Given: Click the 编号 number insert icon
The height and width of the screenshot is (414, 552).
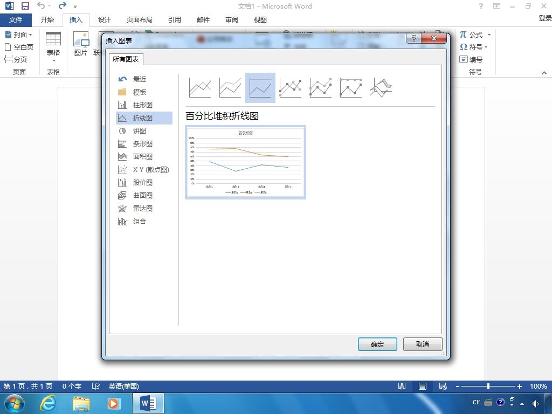Looking at the screenshot, I should (x=471, y=59).
